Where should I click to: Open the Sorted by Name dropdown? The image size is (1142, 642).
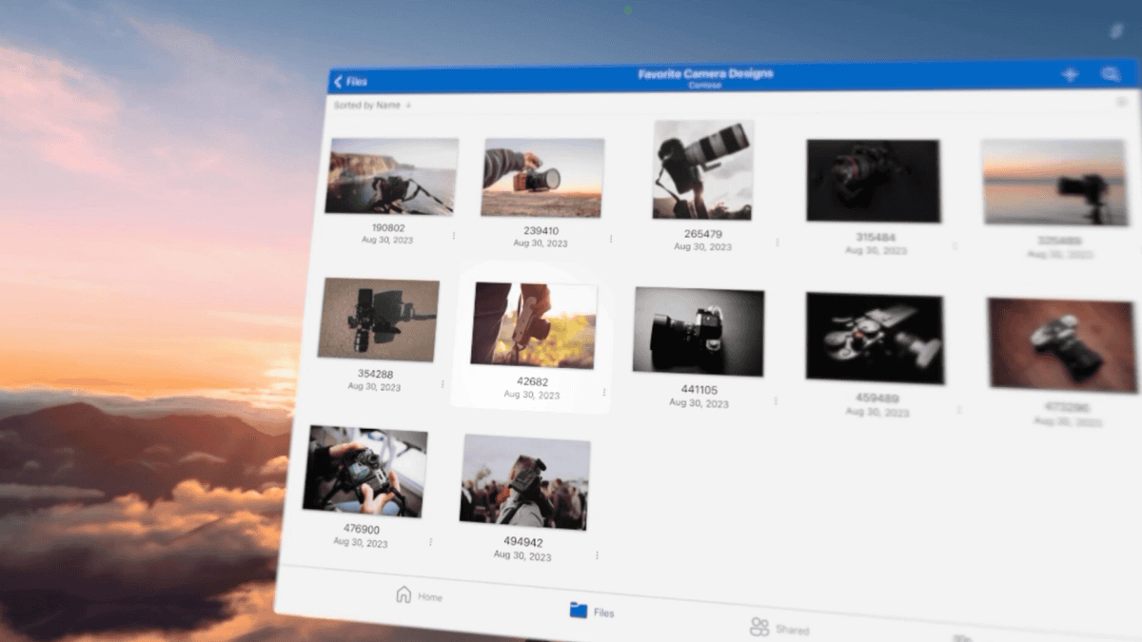(x=372, y=106)
